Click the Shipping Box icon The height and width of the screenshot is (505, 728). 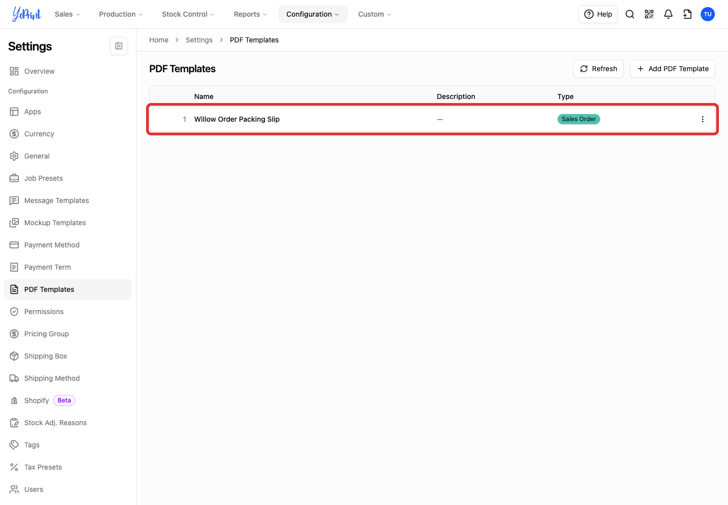coord(14,356)
